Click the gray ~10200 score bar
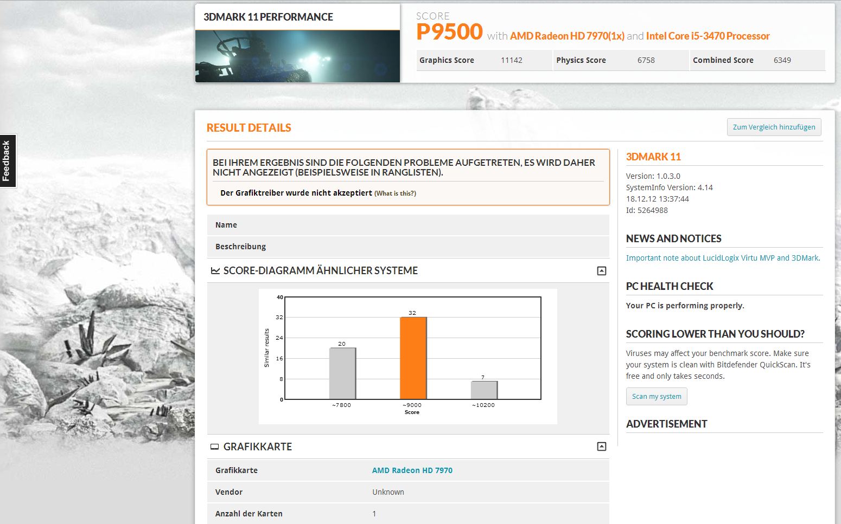Screen dimensions: 841x524 coord(484,390)
